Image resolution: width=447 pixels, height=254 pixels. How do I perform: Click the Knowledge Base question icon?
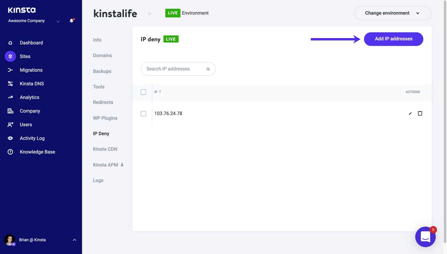point(10,152)
